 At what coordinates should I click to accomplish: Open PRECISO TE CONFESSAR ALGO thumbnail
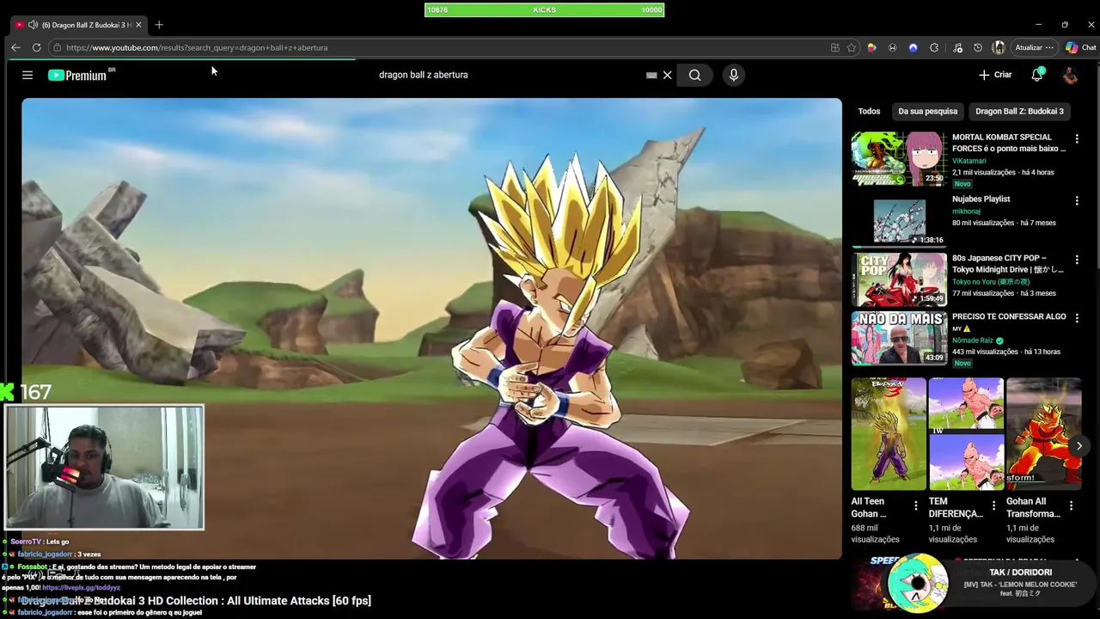click(x=899, y=339)
